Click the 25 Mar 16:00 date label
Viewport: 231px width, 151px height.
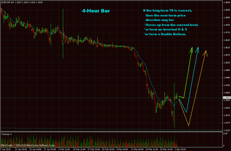coord(166,150)
